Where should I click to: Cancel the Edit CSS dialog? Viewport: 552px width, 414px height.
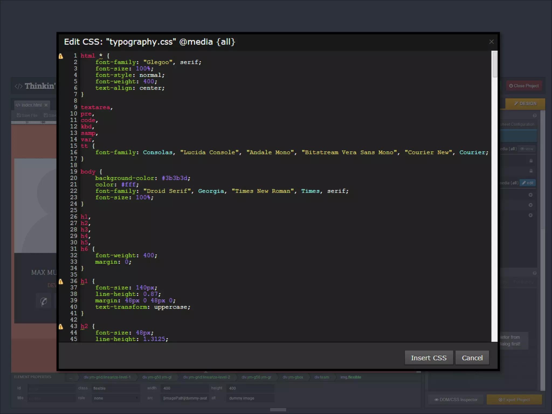(472, 358)
